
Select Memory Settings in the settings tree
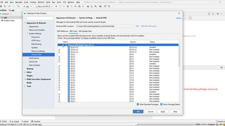tap(38, 51)
